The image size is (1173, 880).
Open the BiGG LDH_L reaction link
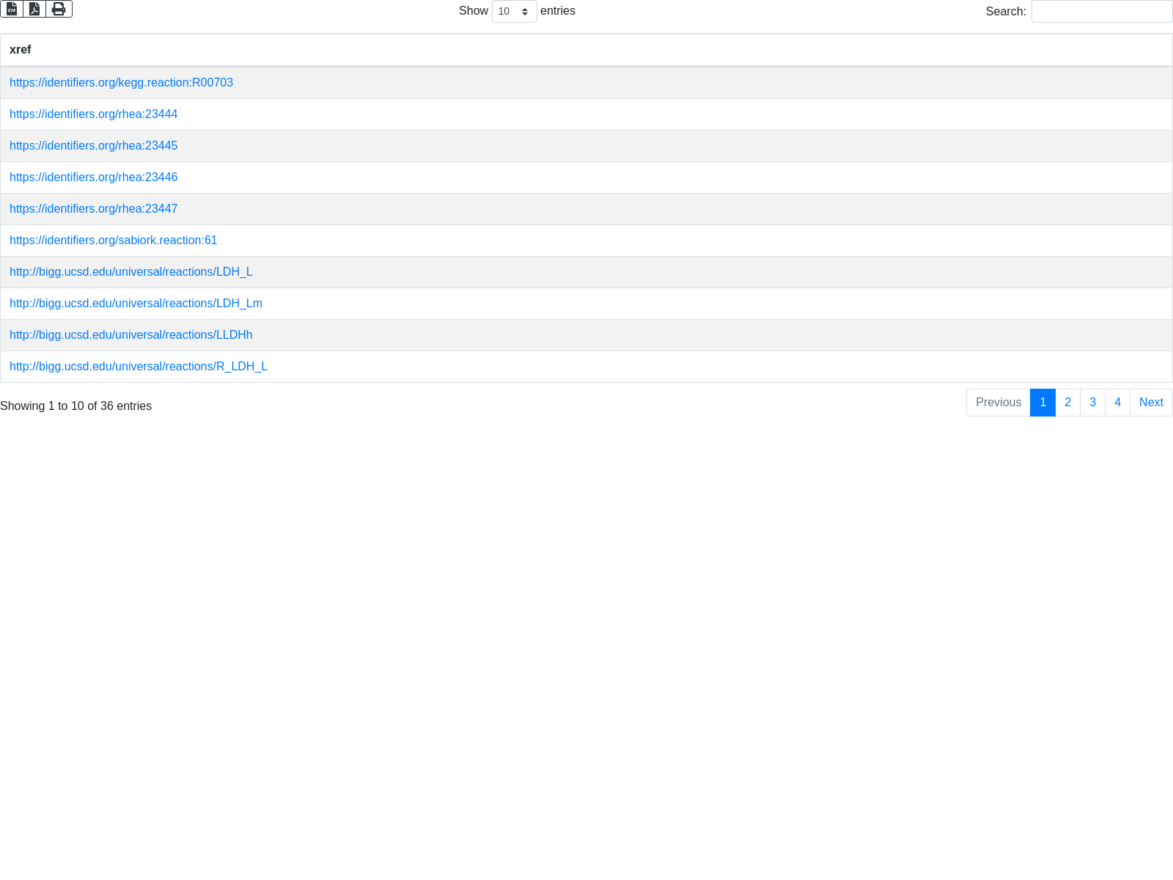(130, 272)
